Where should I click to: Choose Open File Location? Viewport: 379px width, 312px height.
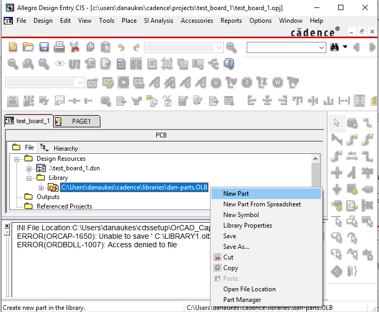266,289
